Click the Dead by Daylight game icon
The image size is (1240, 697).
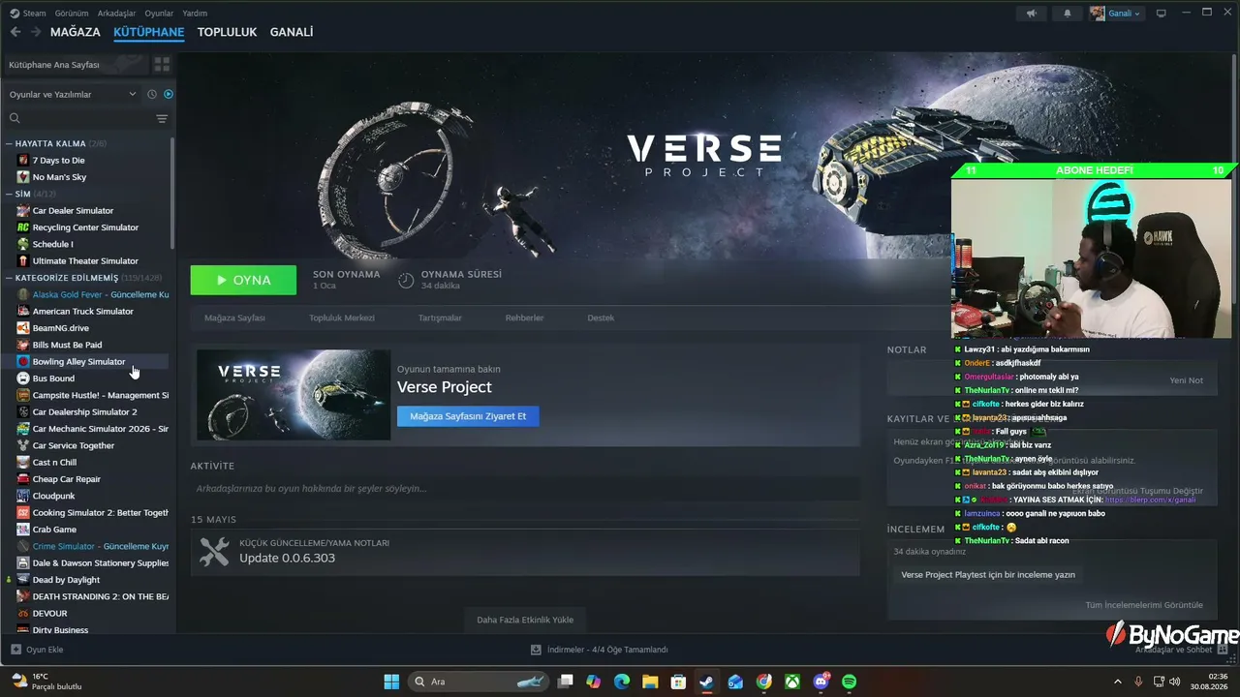tap(23, 580)
